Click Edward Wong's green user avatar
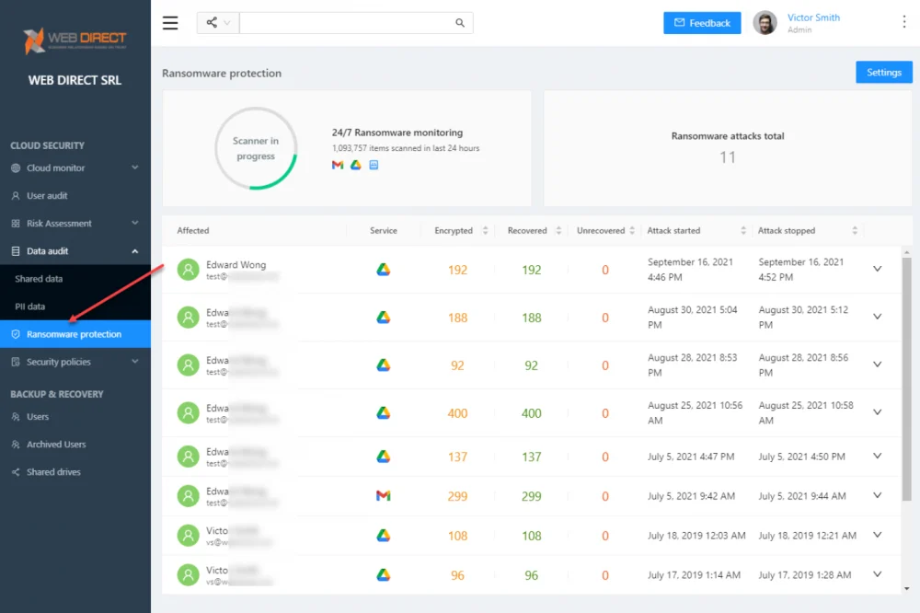 pos(189,270)
